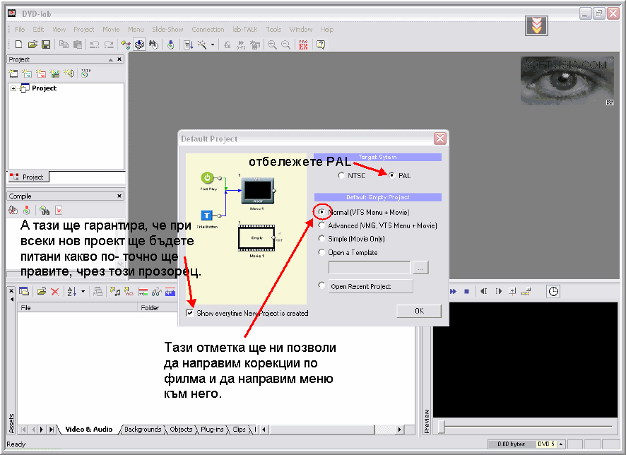
Task: Create a new project from the toolbar
Action: point(18,45)
